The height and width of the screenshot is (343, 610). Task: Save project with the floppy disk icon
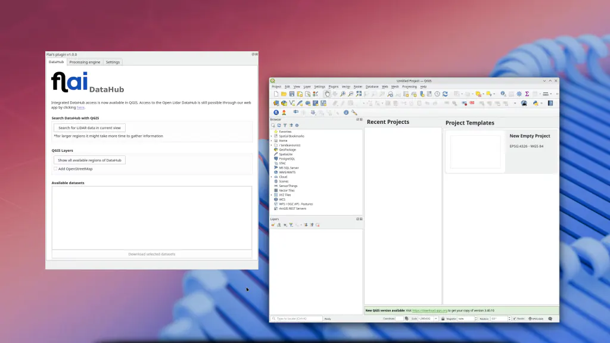pos(291,94)
